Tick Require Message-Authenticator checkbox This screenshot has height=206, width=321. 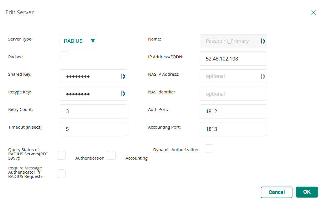pyautogui.click(x=61, y=174)
